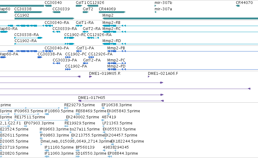The height and width of the screenshot is (158, 258).
Task: Select EST EK065843.5prime label
Action: click(x=124, y=111)
